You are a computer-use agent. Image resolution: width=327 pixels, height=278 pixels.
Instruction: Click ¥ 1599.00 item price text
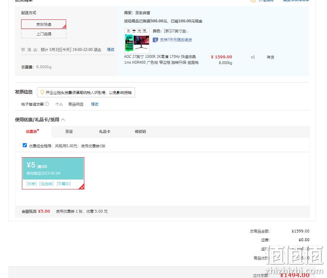pos(221,57)
